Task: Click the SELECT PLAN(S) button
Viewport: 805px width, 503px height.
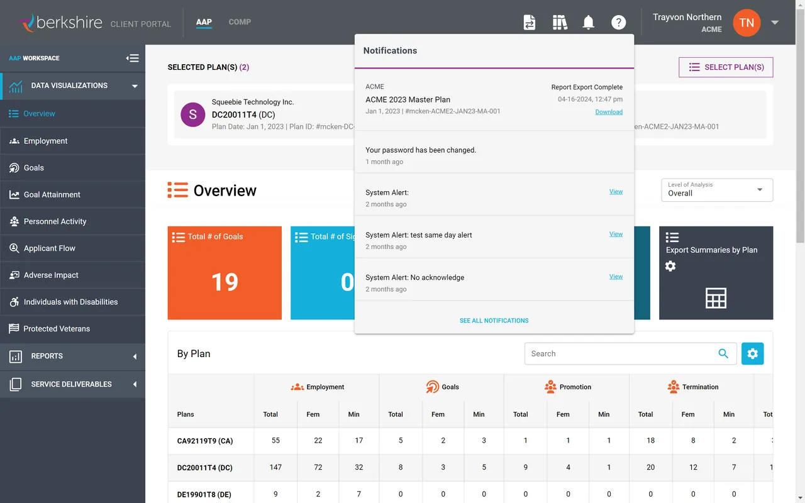Action: click(725, 67)
